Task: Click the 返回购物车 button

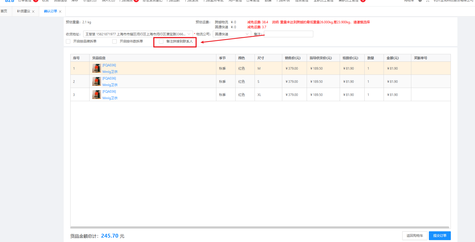Action: pyautogui.click(x=415, y=236)
